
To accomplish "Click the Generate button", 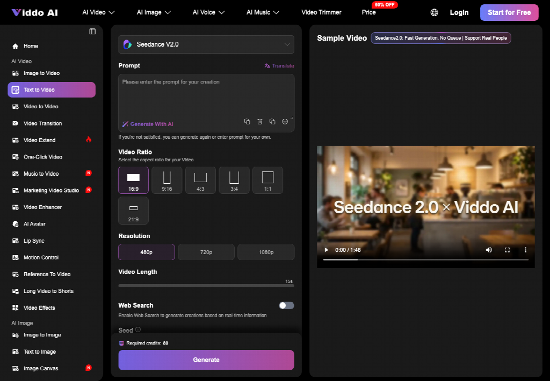I will pos(206,360).
